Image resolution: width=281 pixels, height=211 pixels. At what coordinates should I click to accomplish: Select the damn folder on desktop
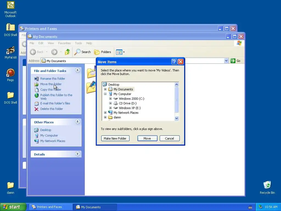point(10,188)
